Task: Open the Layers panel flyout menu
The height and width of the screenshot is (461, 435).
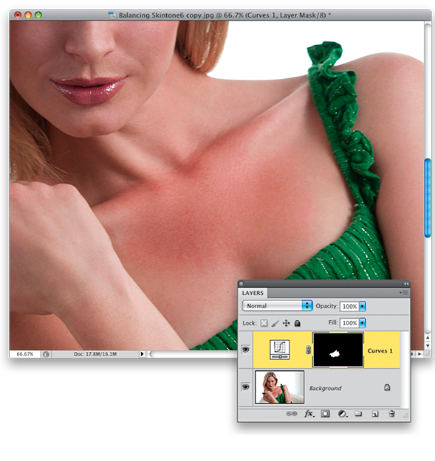Action: (x=403, y=293)
